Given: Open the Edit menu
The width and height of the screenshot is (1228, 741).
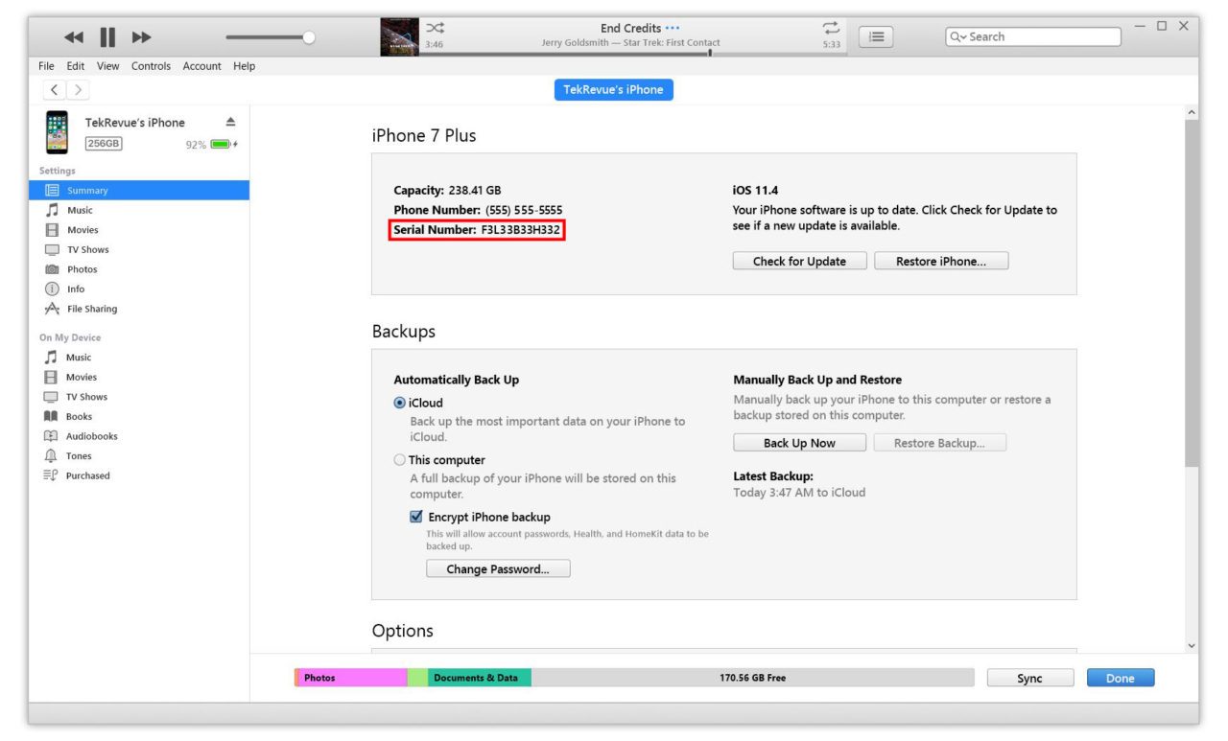Looking at the screenshot, I should pyautogui.click(x=76, y=66).
